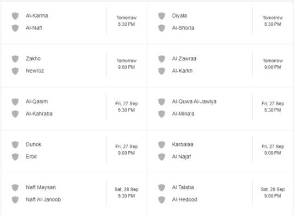Image resolution: width=294 pixels, height=215 pixels.
Task: Open the Al-Qasim vs Al-Kahraba match time
Action: pyautogui.click(x=126, y=107)
